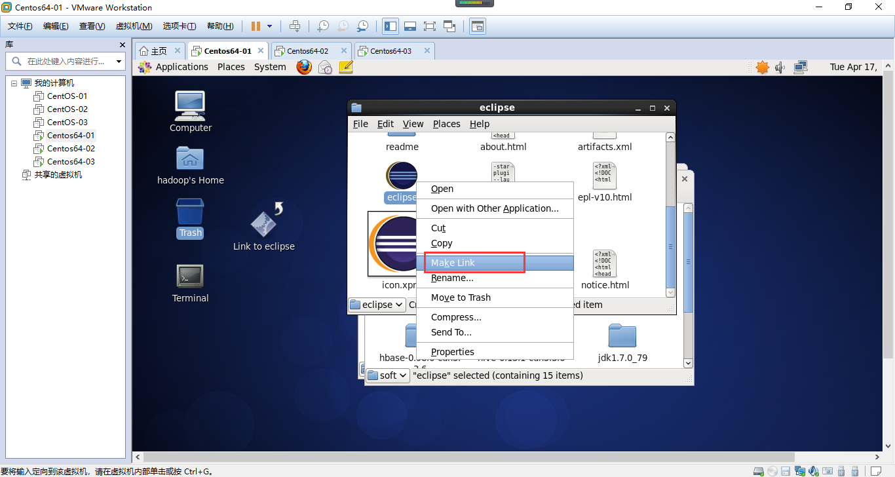Viewport: 895px width, 477px height.
Task: Toggle the console view toolbar button
Action: click(478, 26)
